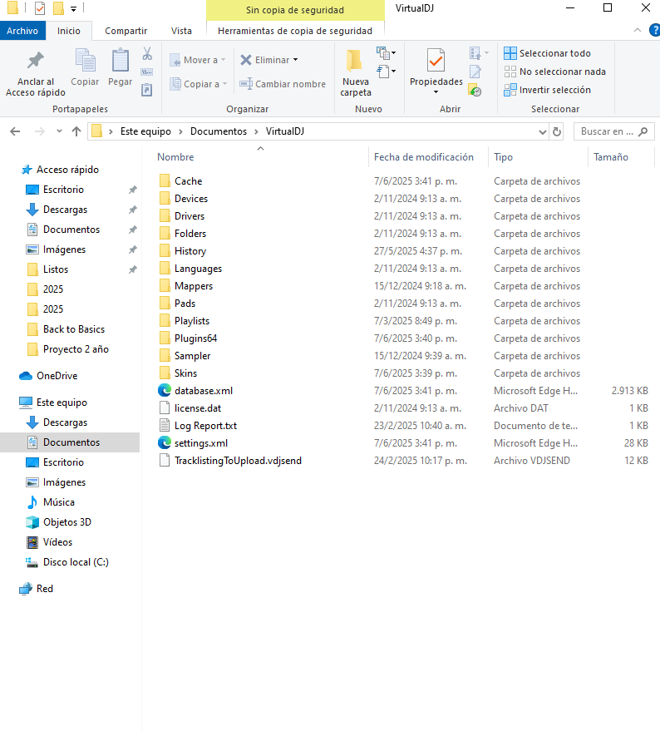Open Herramientas de copia de seguridad tab
The height and width of the screenshot is (731, 660).
[295, 31]
